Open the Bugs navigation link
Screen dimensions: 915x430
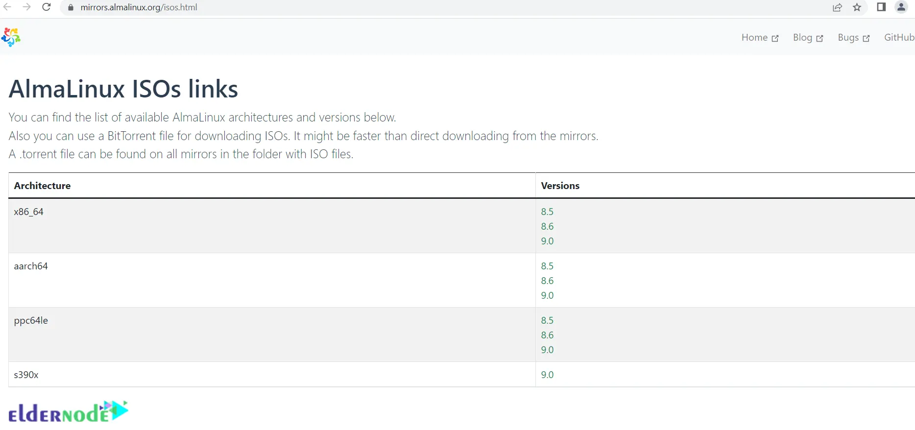point(853,38)
